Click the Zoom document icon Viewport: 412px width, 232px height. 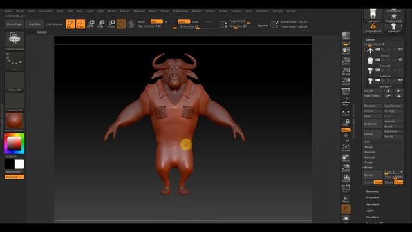click(x=346, y=61)
